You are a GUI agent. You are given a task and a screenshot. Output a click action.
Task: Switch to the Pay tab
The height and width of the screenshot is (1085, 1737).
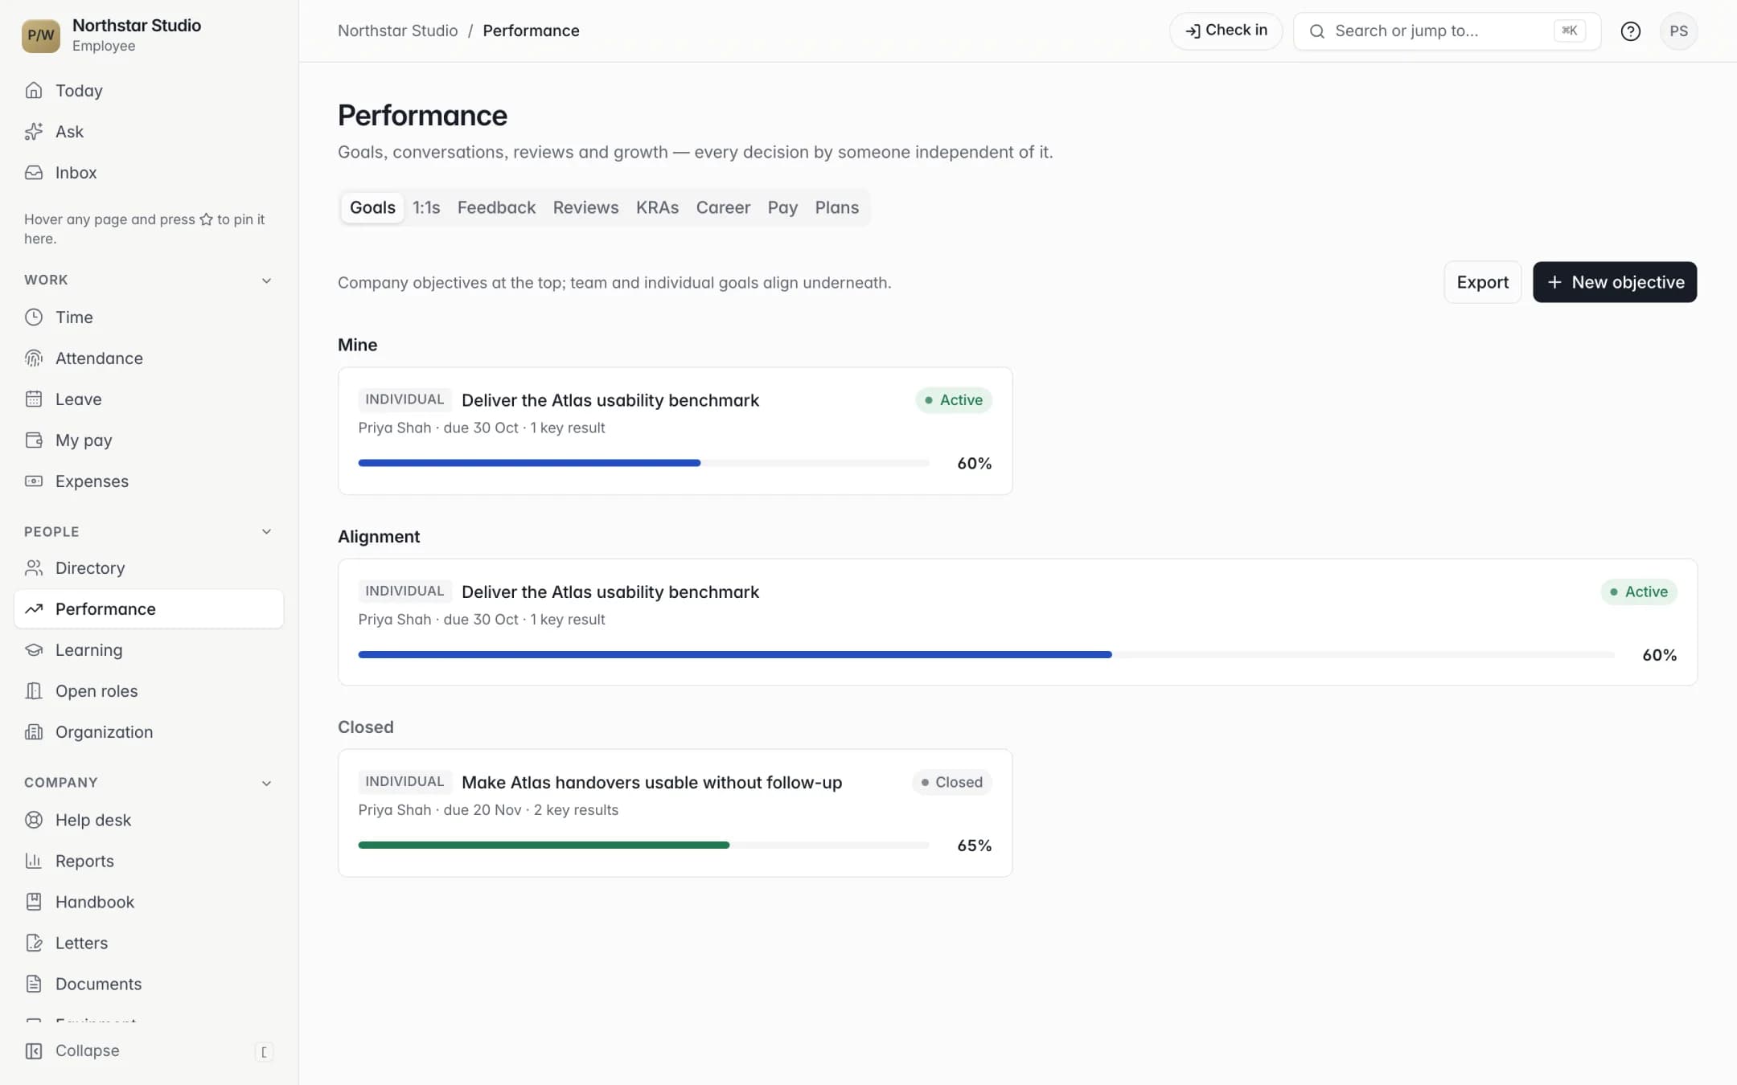[x=782, y=207]
